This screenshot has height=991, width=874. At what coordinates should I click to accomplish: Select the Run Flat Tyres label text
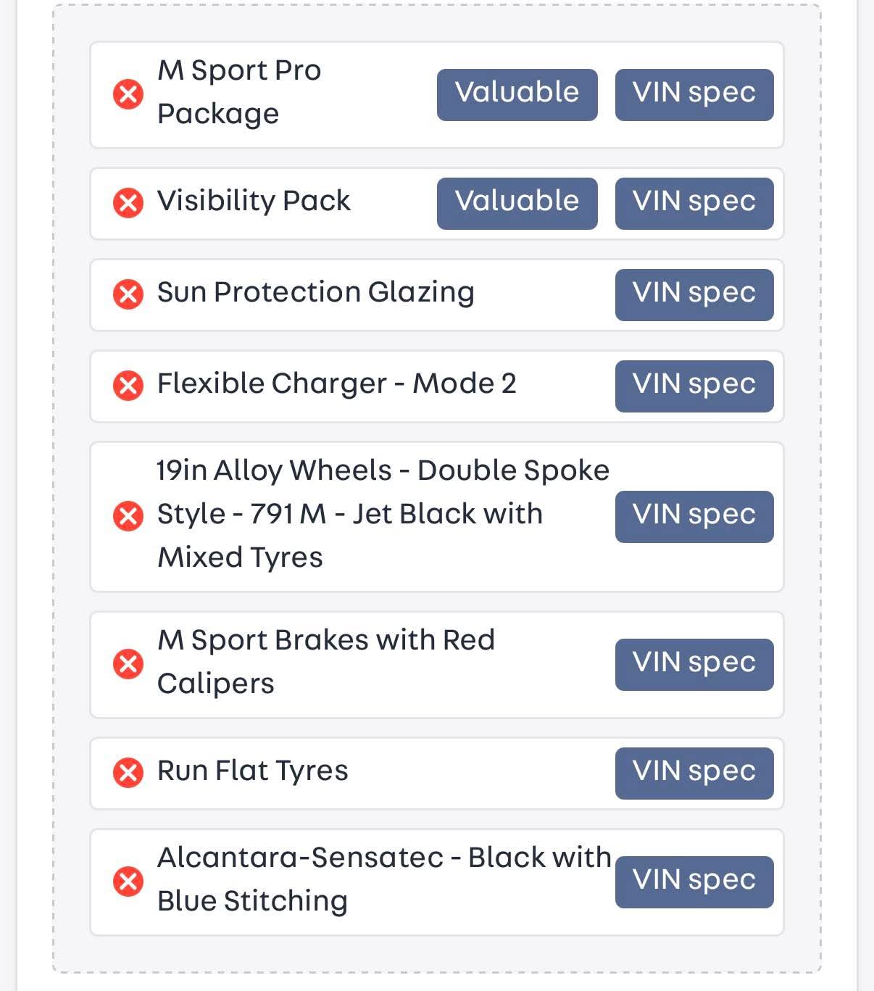[x=253, y=771]
